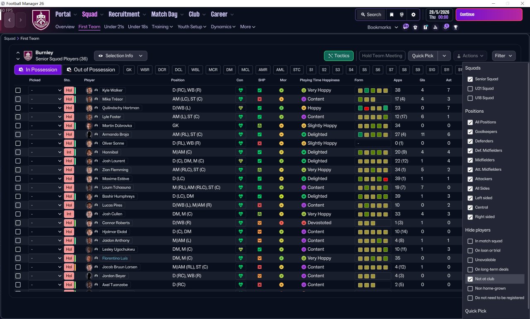Click the Tactics button
Image resolution: width=530 pixels, height=319 pixels.
point(338,56)
